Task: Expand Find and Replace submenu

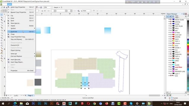Action: click(21, 56)
